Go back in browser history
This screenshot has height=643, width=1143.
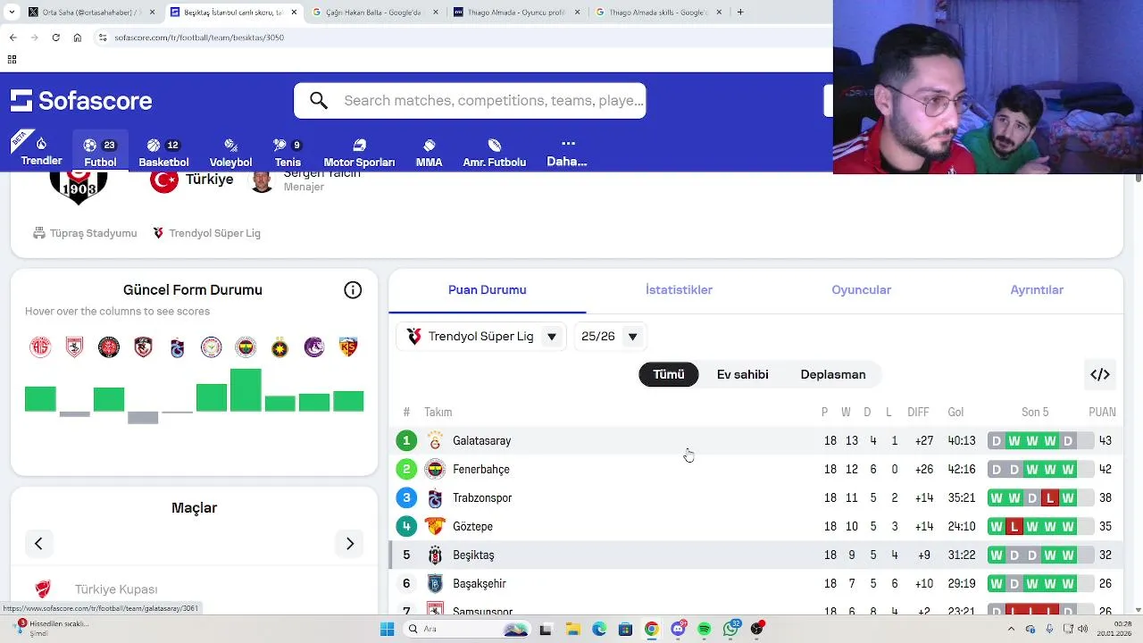click(x=13, y=38)
